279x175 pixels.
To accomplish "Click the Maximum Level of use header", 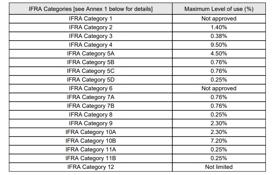I will tap(219, 9).
